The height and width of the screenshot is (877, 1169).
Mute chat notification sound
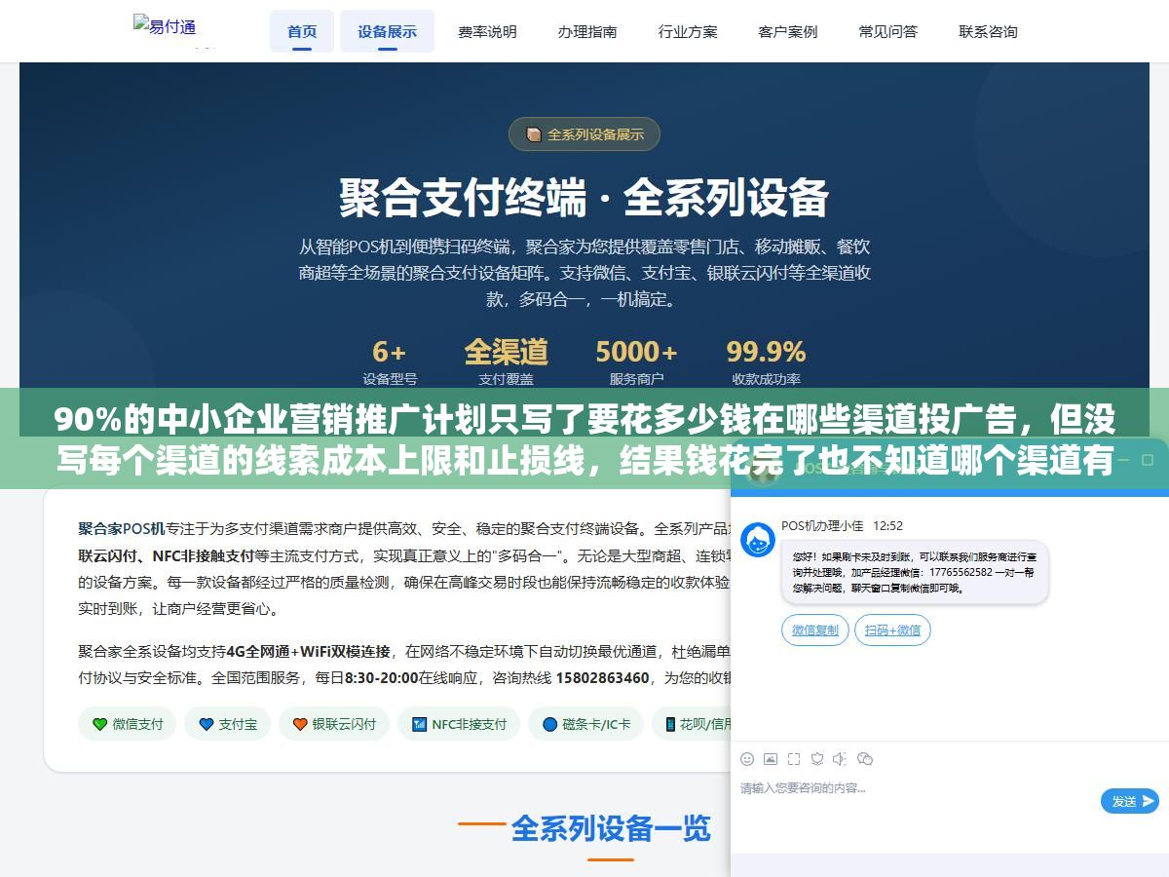(840, 759)
